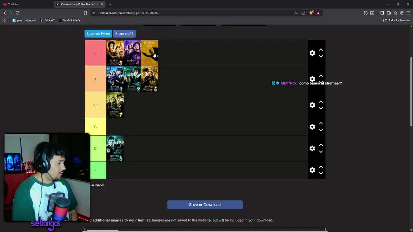
Task: Open settings gear for D tier row
Action: tap(312, 149)
